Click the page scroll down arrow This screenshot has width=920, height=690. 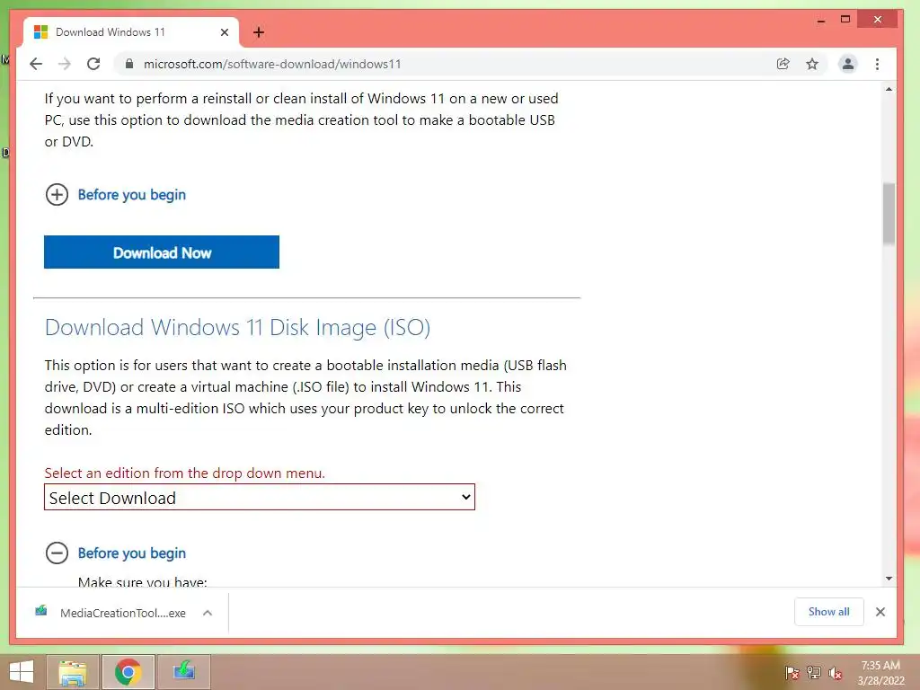pyautogui.click(x=889, y=579)
